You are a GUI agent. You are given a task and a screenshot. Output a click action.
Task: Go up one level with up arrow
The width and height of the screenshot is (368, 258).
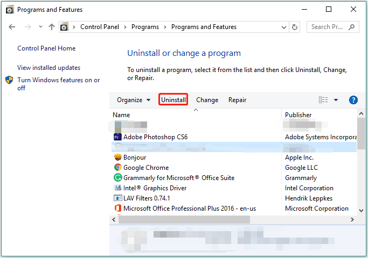click(x=52, y=27)
